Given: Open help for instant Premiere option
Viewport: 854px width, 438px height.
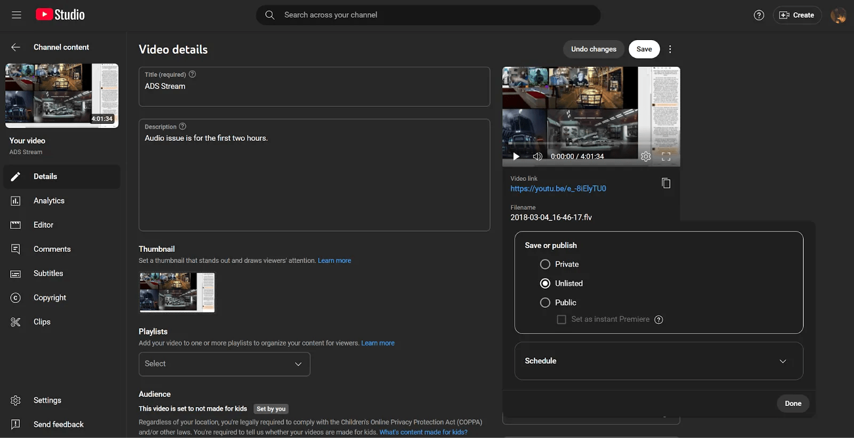Looking at the screenshot, I should (x=659, y=320).
